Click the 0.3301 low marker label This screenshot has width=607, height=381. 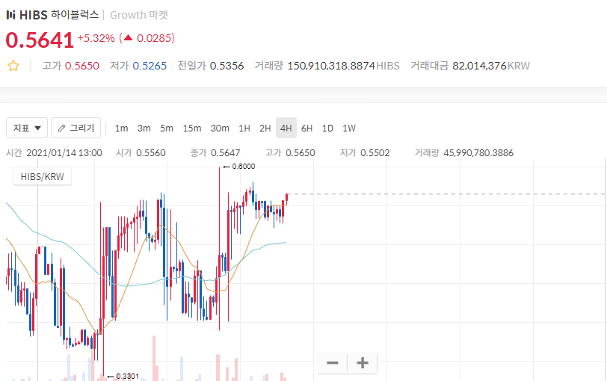tap(127, 376)
